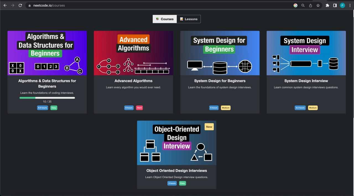Click the lock icon in address bar
354x196 pixels.
[29, 5]
